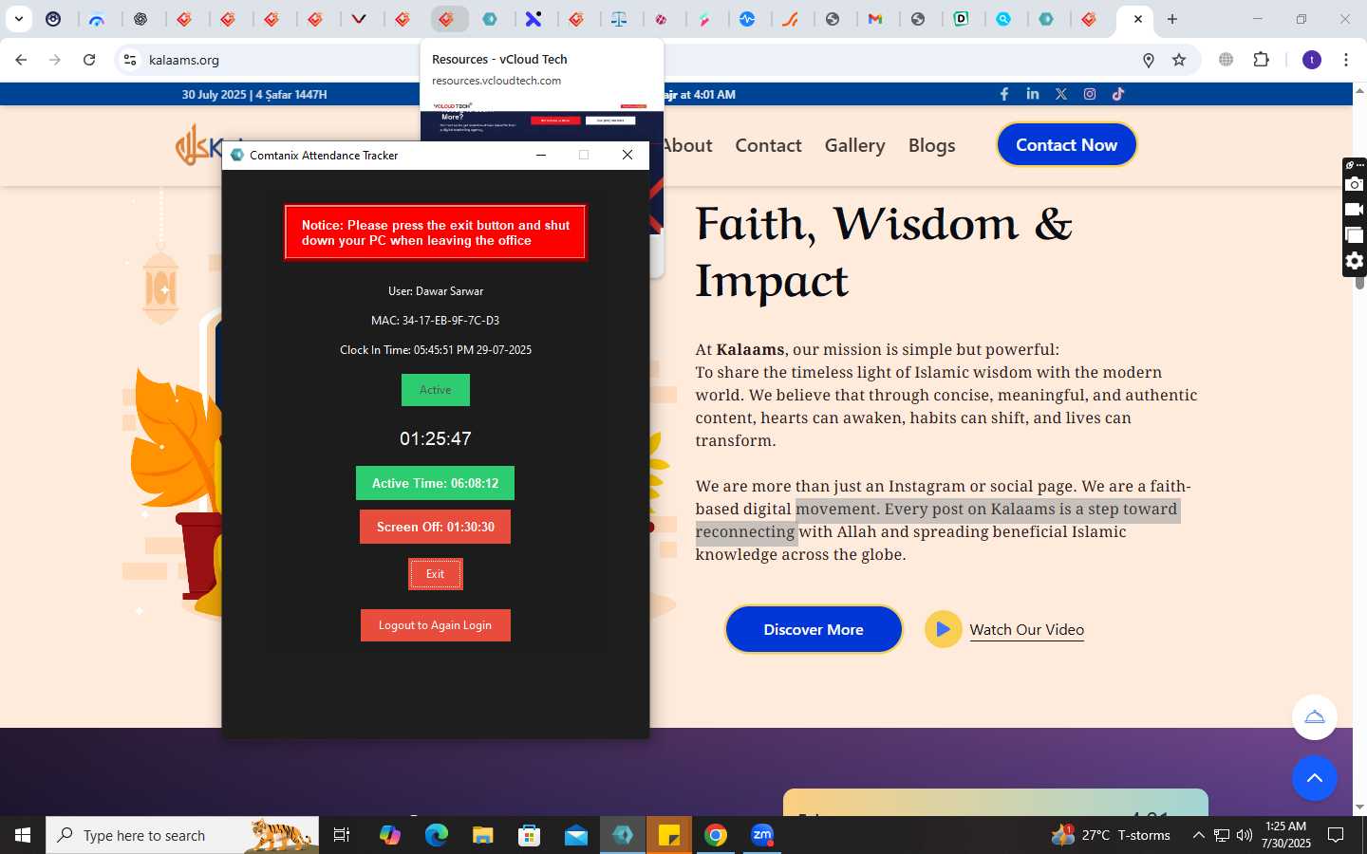Open the Chrome profile avatar
The height and width of the screenshot is (854, 1367).
[x=1312, y=60]
